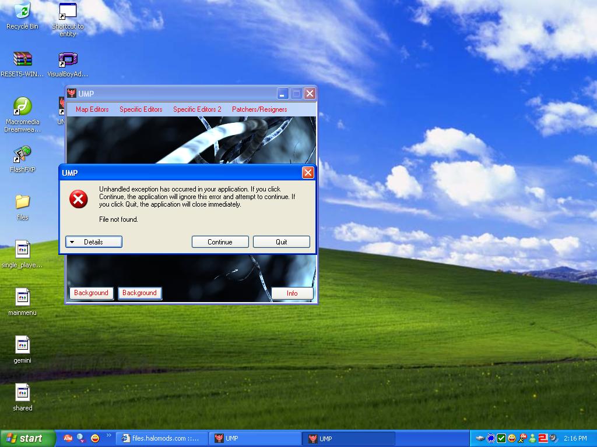Click the Yahoo search quick launch icon
This screenshot has width=597, height=447.
coord(81,438)
